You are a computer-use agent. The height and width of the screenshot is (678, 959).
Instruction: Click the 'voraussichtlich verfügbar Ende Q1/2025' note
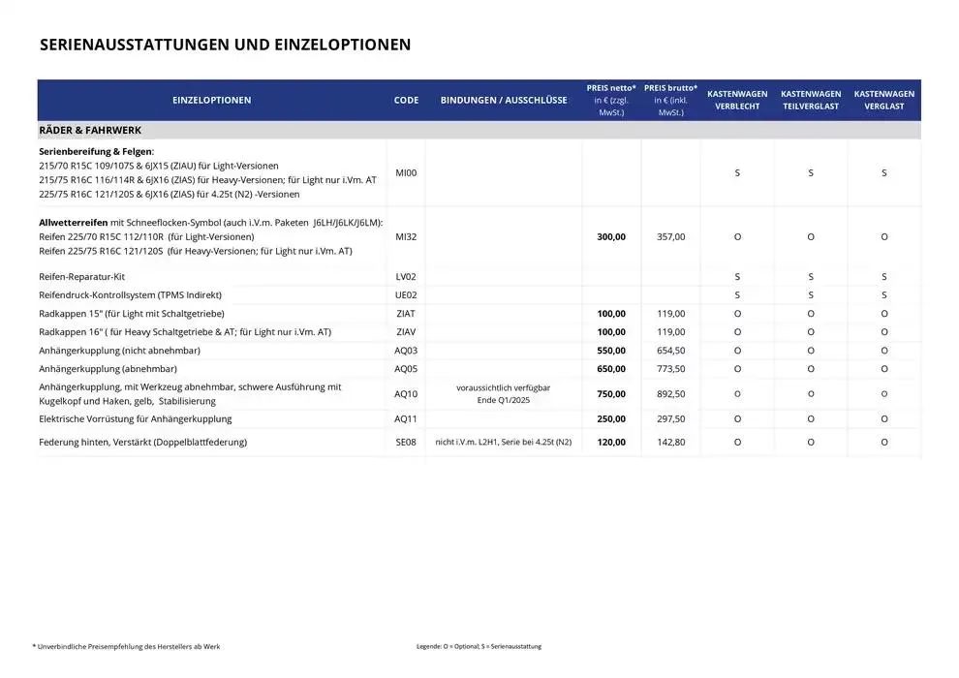click(504, 394)
